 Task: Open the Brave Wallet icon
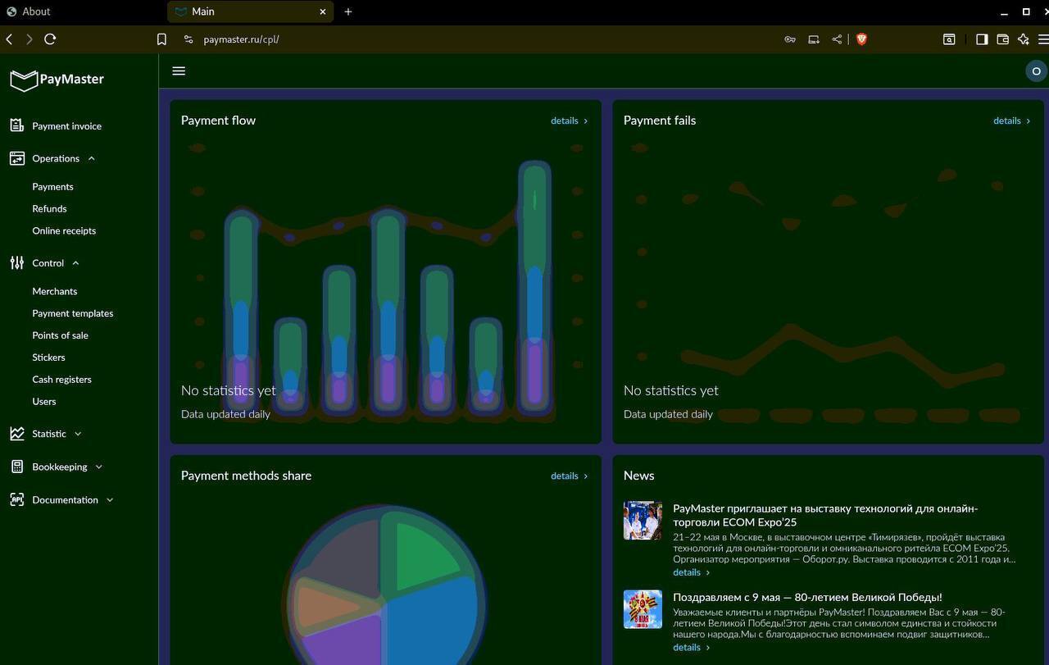[1002, 39]
